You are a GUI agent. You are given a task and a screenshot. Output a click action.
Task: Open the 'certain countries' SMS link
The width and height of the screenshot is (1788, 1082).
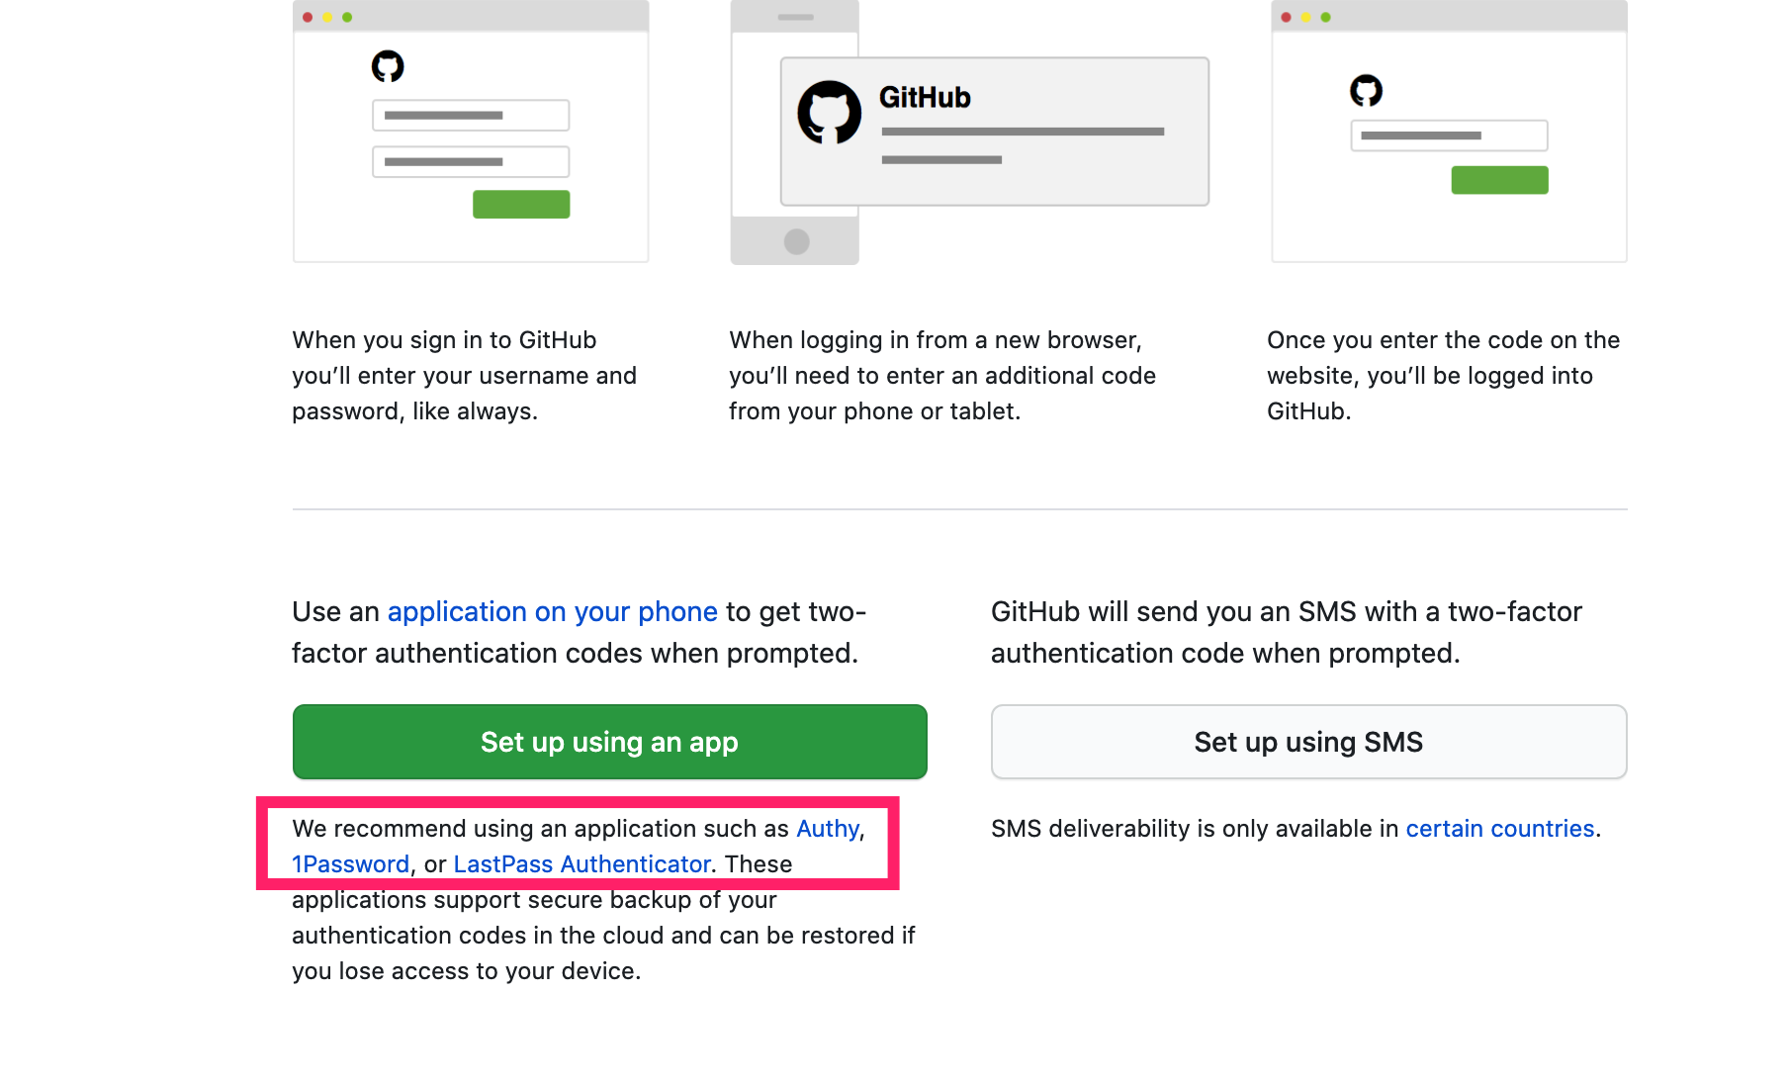1500,829
